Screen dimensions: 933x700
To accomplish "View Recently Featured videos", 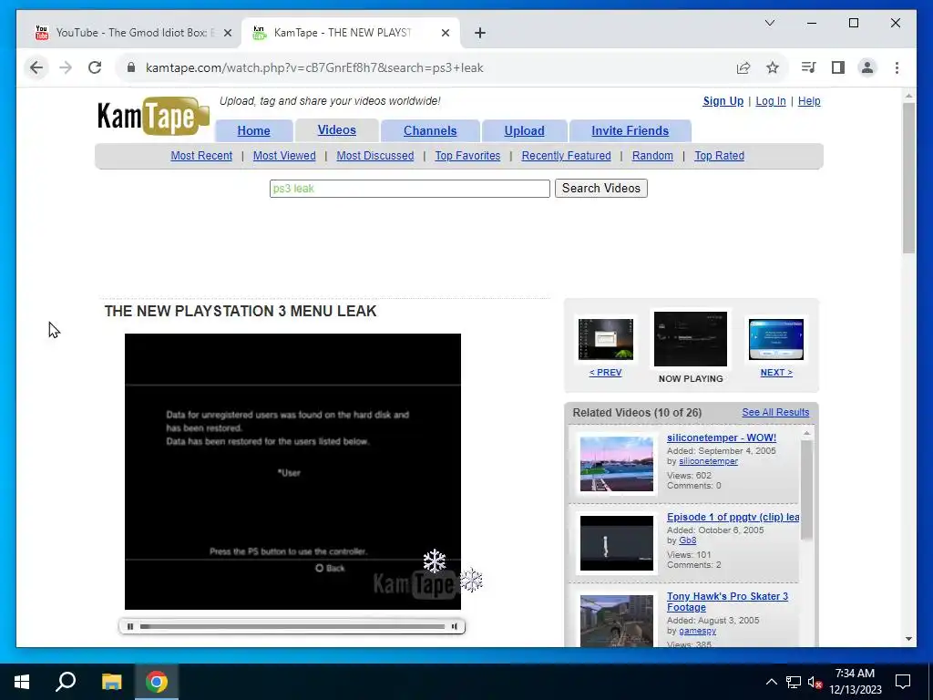I will [566, 156].
